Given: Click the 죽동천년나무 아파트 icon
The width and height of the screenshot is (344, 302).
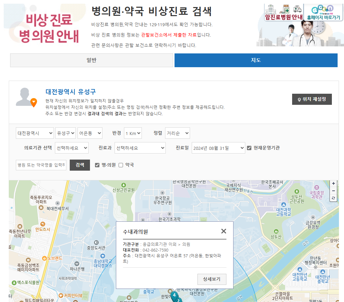Looking at the screenshot, I should pos(20,226).
